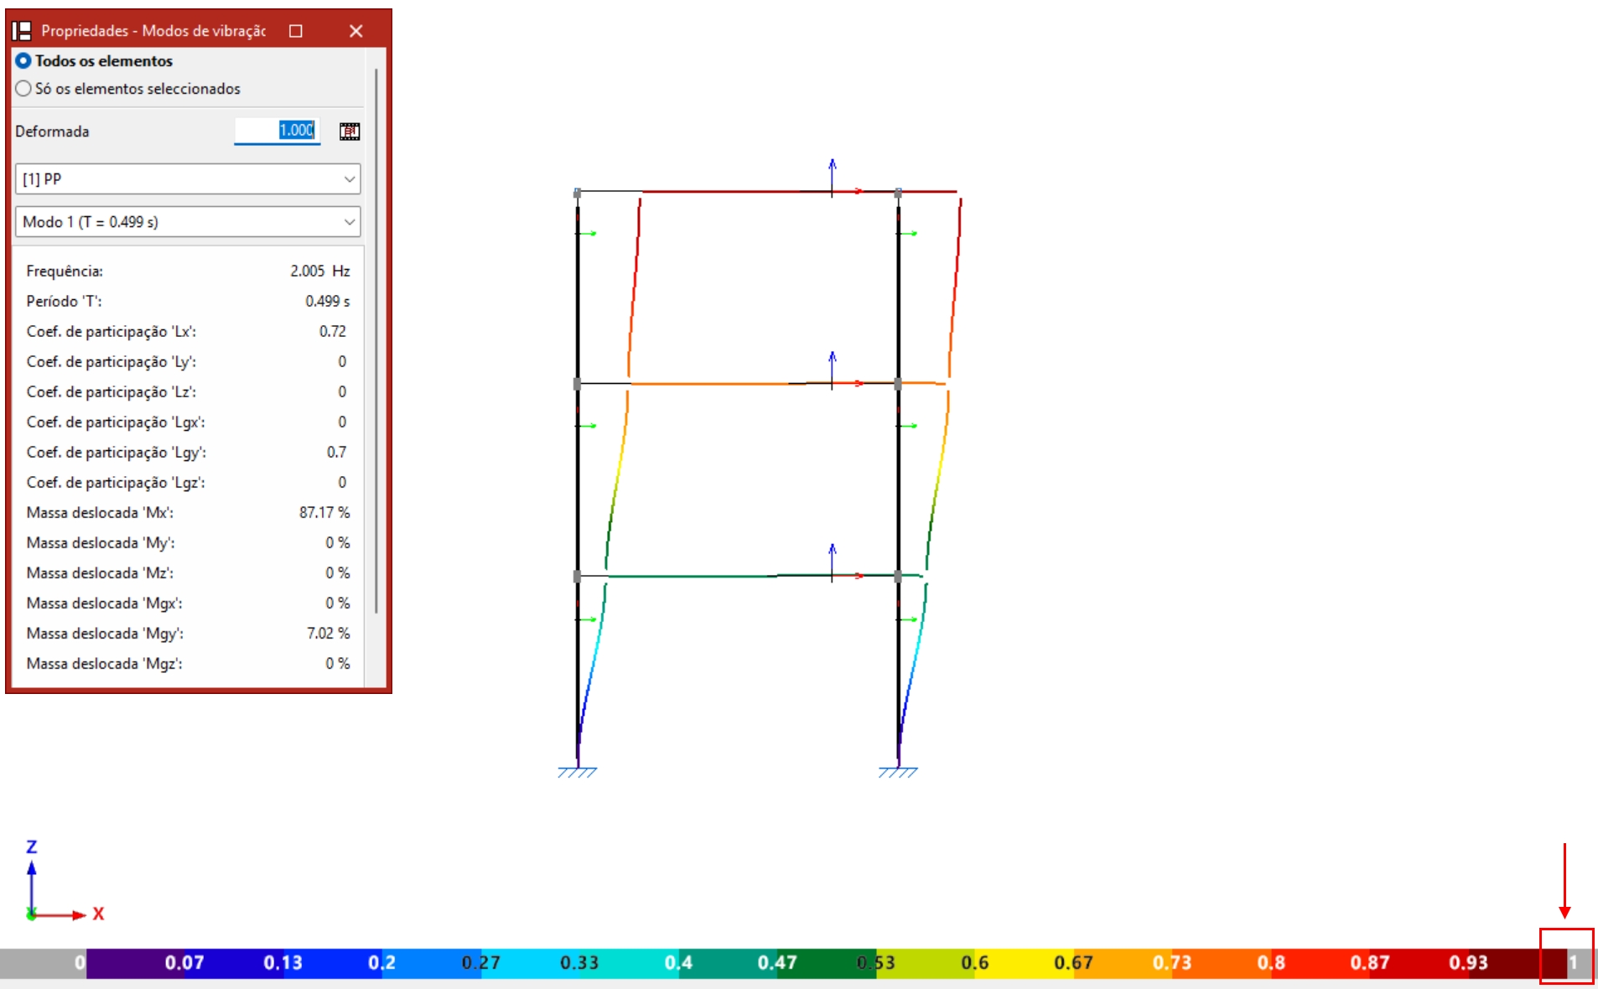Click the 'Massa deslocada 'Mgz'' row label
The image size is (1598, 989).
click(x=105, y=664)
